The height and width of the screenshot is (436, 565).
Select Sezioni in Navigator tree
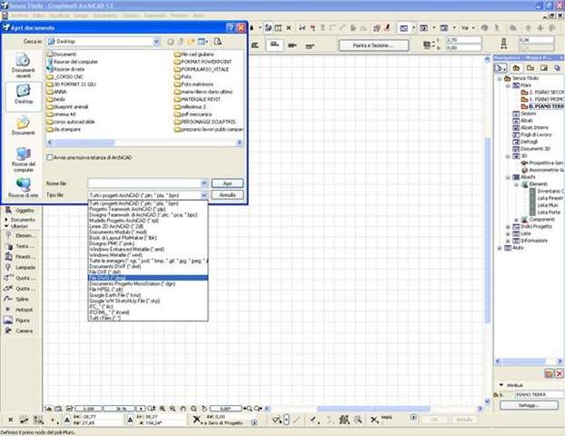pos(524,114)
